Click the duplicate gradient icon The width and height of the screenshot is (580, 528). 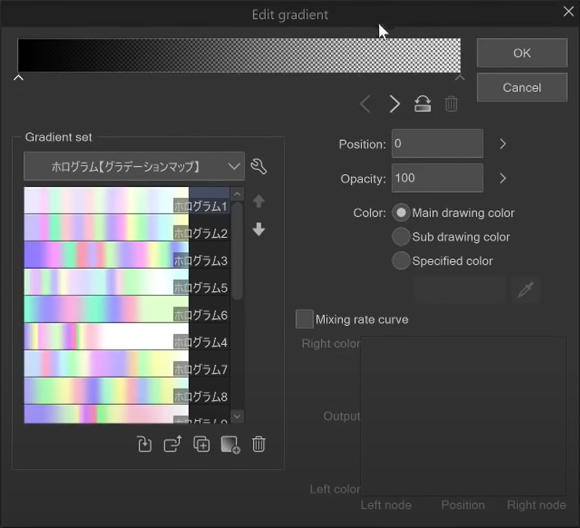click(201, 444)
